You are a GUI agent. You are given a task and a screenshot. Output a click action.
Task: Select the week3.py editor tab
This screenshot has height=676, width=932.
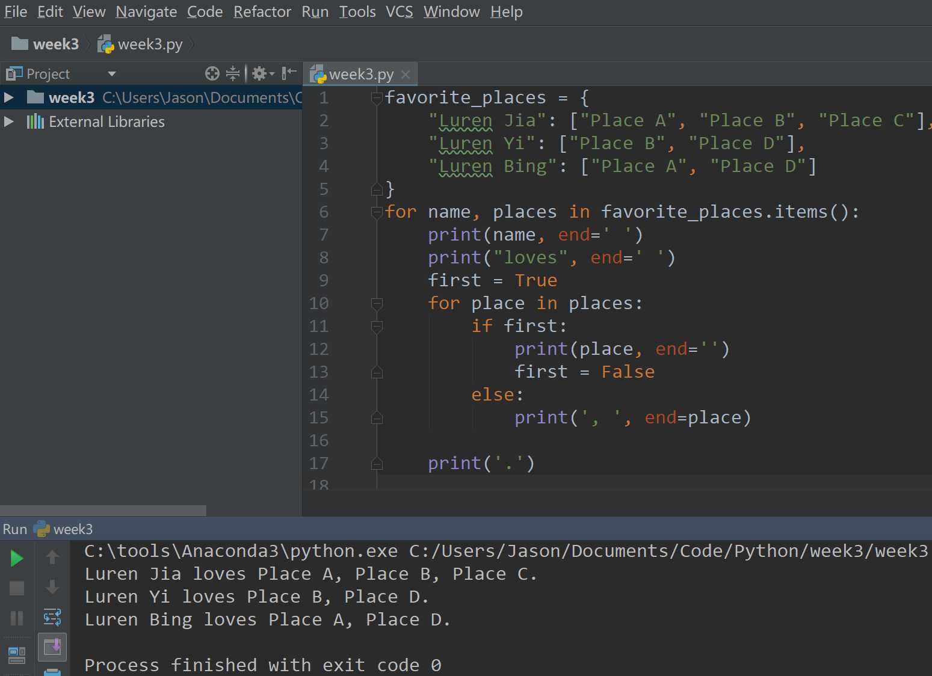tap(361, 74)
